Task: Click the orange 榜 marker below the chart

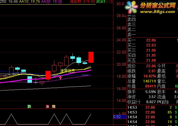Action: [54, 106]
